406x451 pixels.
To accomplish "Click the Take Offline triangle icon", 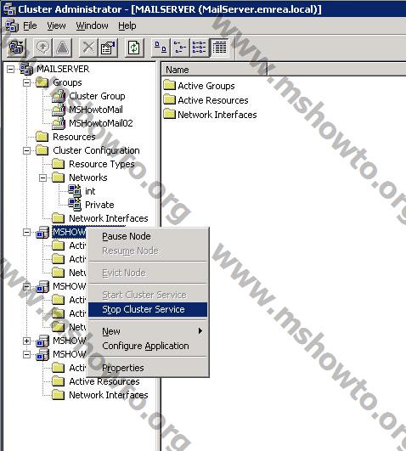I will tap(63, 48).
